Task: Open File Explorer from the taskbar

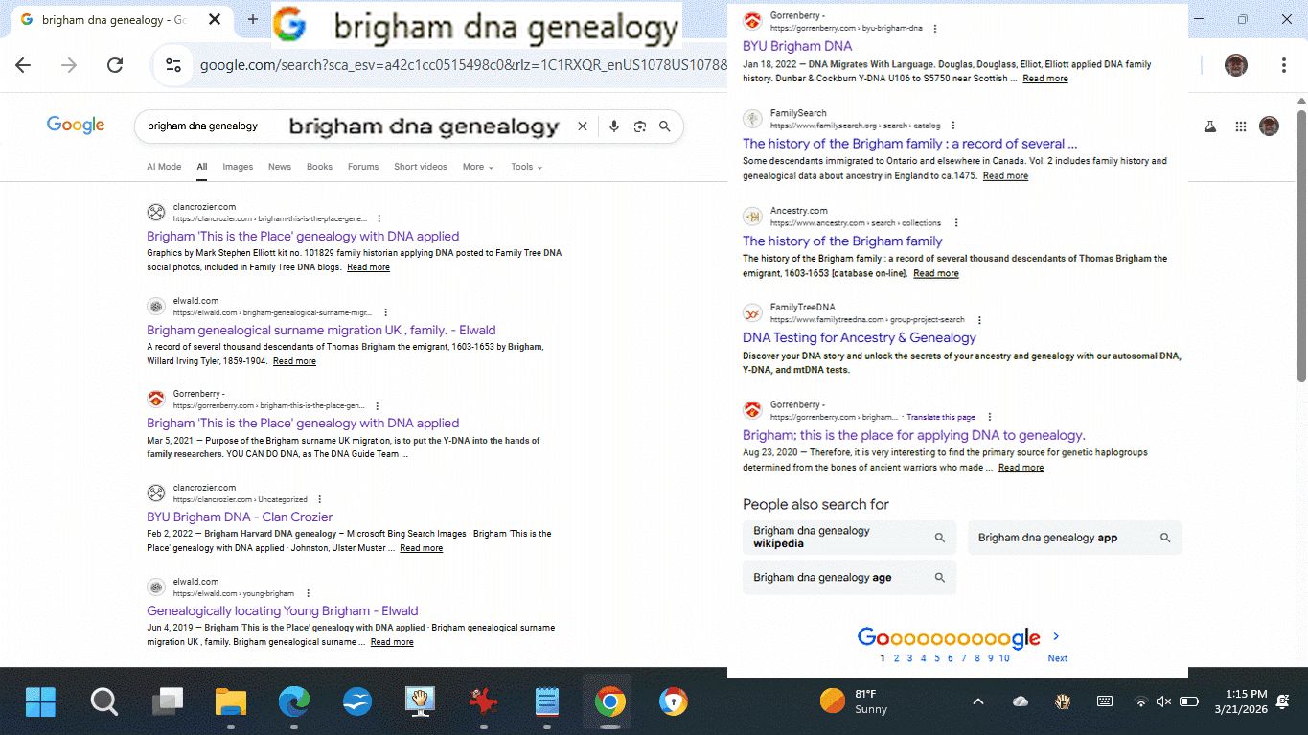Action: (x=231, y=702)
